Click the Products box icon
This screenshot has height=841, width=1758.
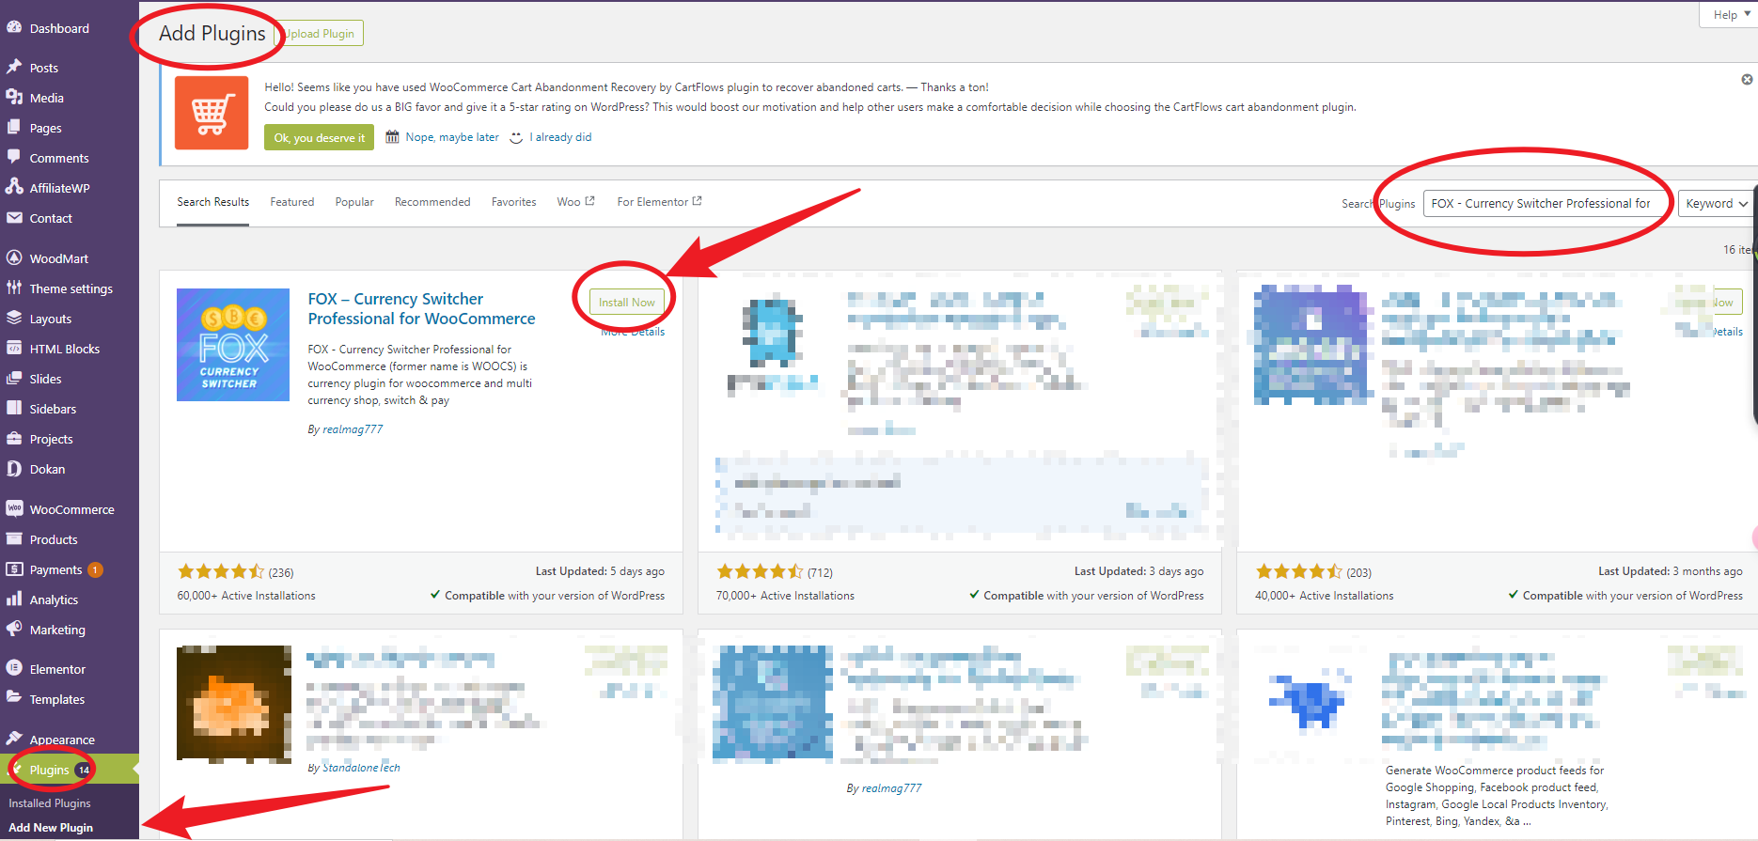pyautogui.click(x=14, y=539)
